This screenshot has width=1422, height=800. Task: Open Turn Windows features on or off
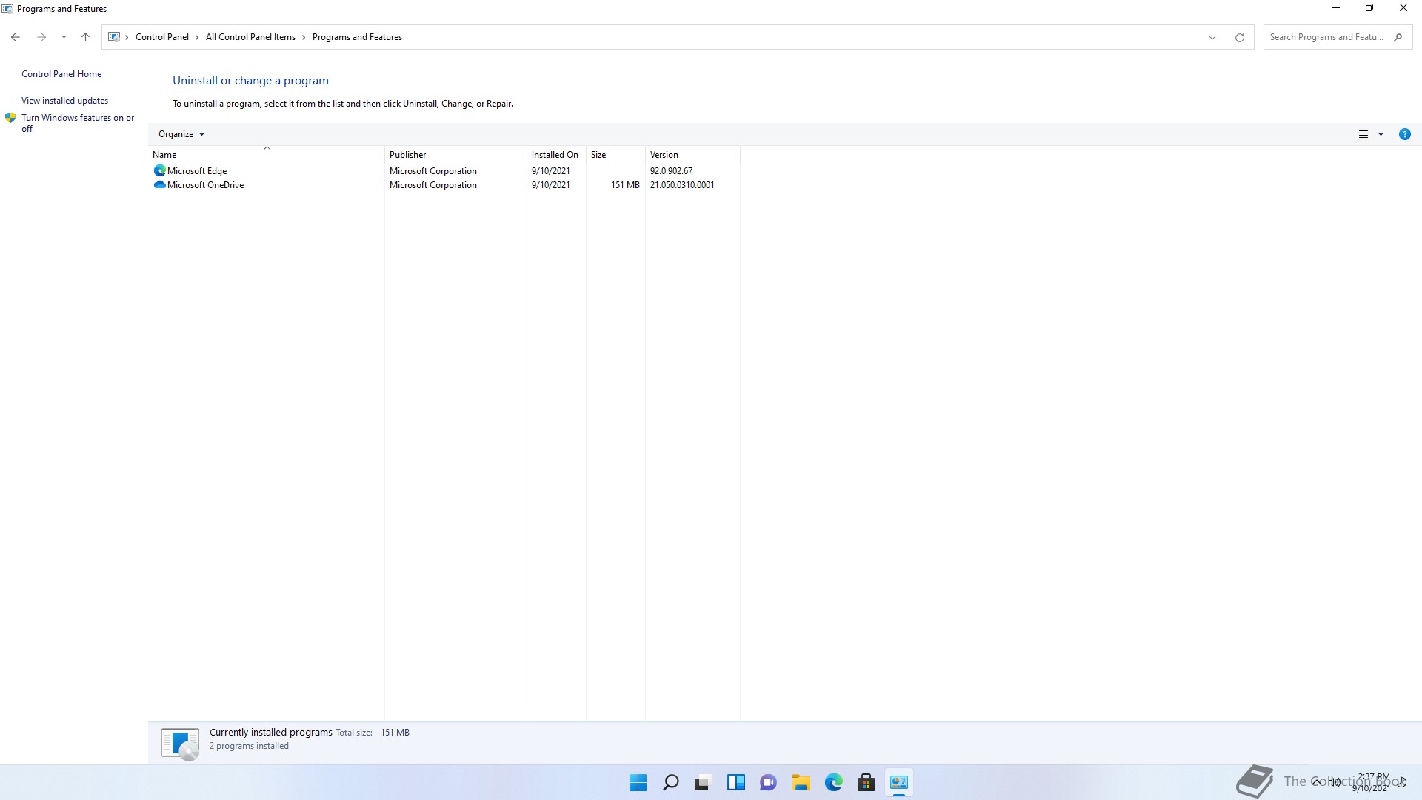coord(78,123)
